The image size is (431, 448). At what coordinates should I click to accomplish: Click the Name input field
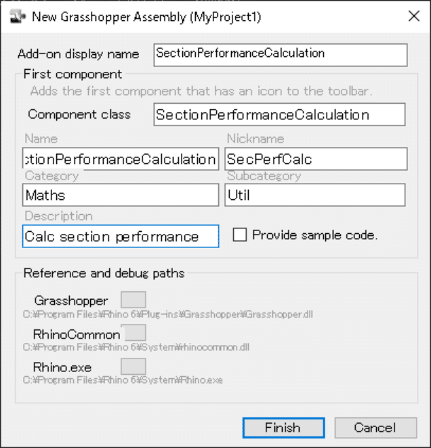pos(120,159)
